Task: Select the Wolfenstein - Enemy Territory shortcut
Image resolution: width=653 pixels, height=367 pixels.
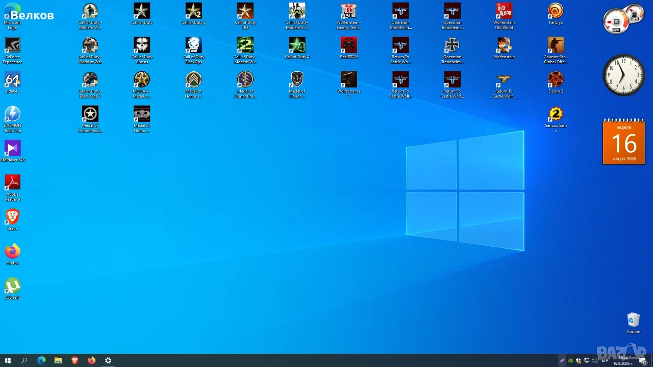Action: point(349,16)
